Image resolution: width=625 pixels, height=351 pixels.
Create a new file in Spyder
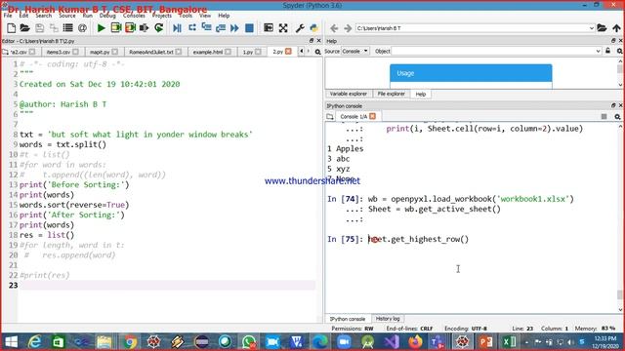(x=11, y=28)
